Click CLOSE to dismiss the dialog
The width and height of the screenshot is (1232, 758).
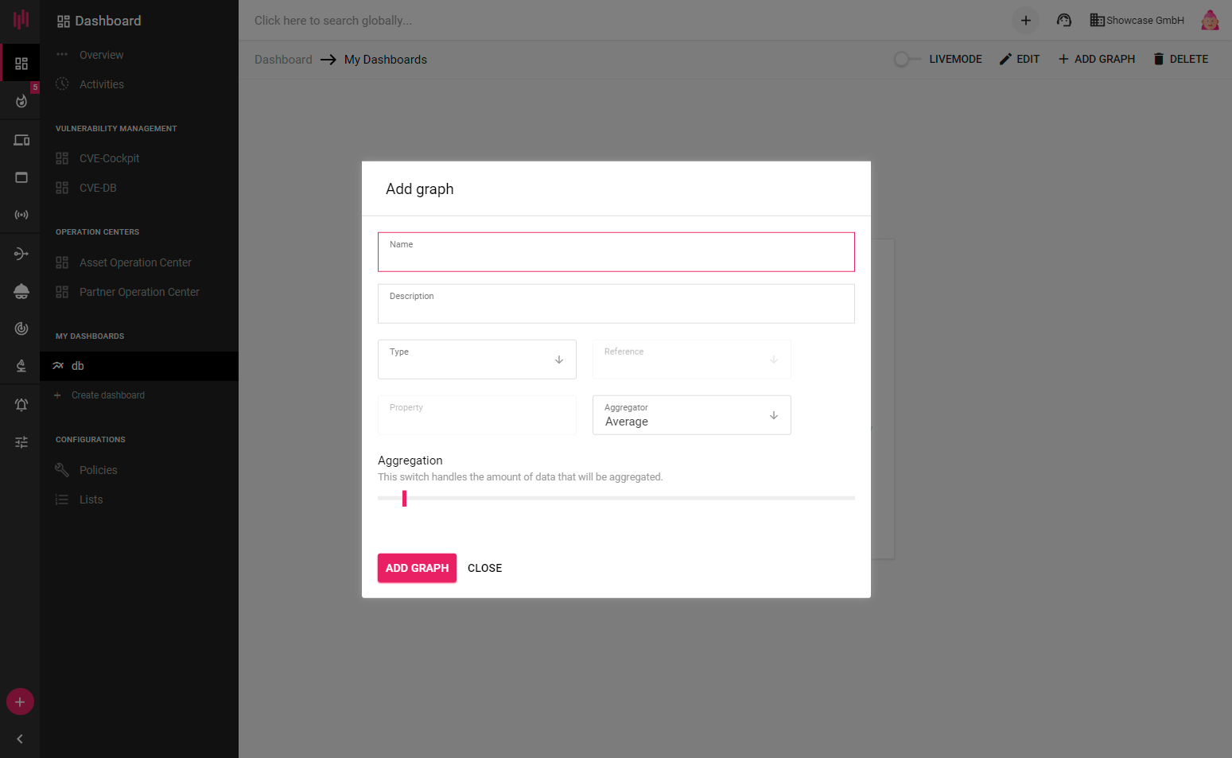pos(484,568)
